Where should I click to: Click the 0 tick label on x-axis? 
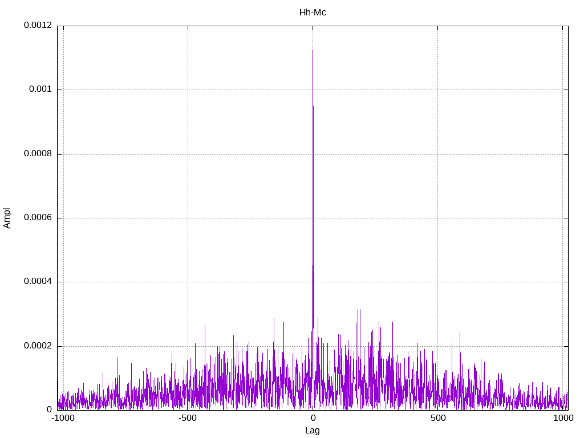[313, 418]
